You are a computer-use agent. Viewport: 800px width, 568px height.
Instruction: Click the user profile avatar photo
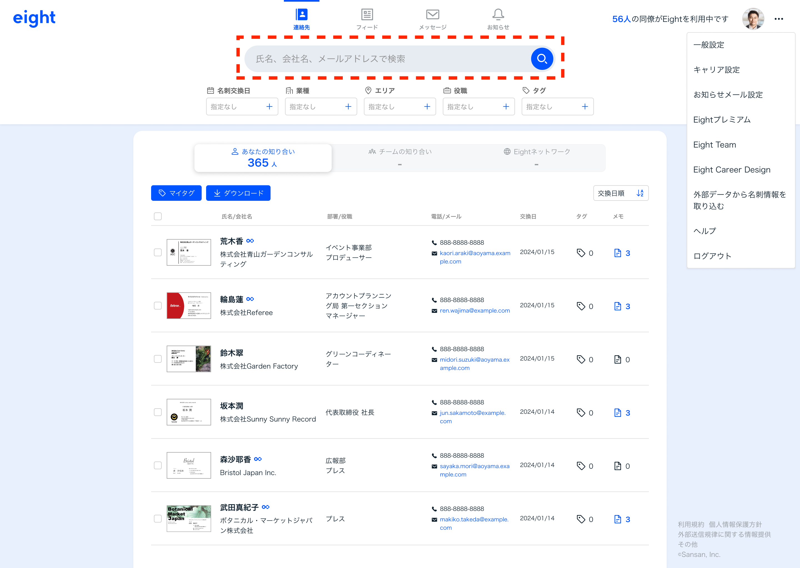[753, 19]
